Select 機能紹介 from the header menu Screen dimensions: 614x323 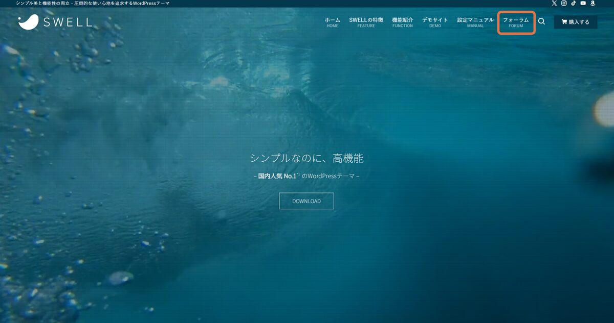[x=402, y=22]
